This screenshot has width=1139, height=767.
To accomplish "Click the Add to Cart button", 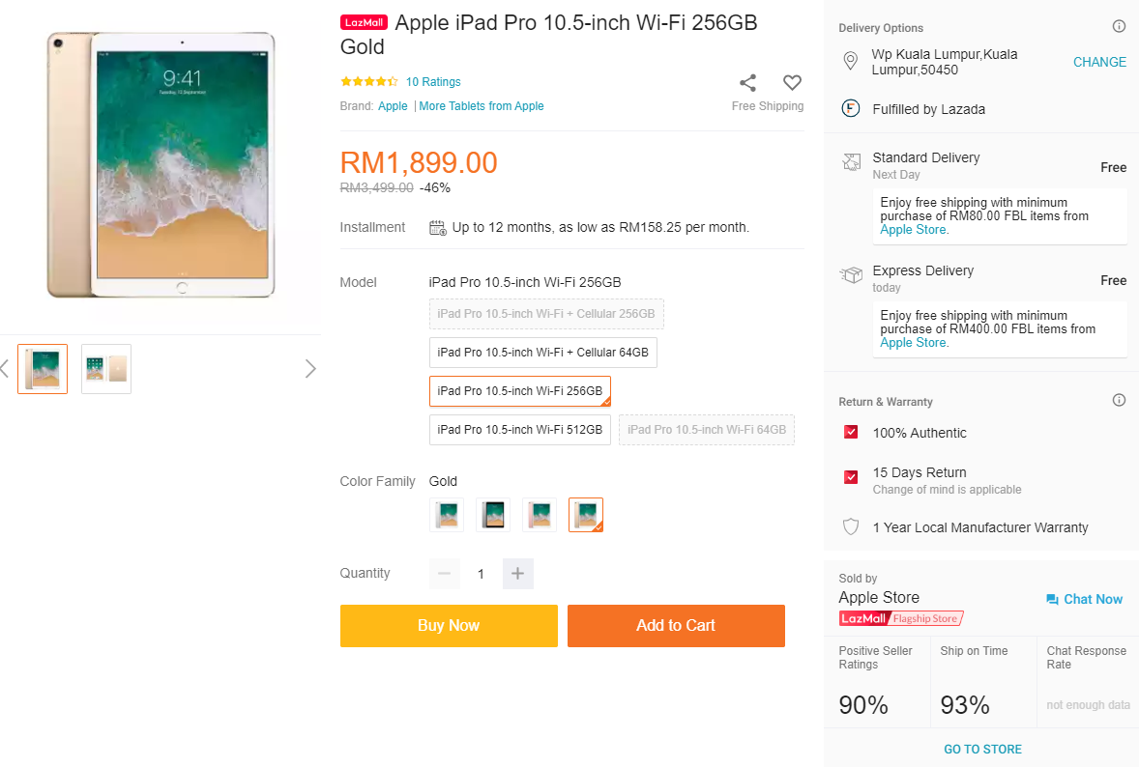I will pos(676,626).
